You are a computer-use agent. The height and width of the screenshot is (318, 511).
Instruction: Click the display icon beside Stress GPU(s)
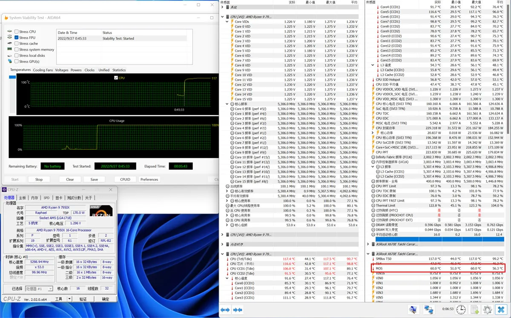pos(10,61)
